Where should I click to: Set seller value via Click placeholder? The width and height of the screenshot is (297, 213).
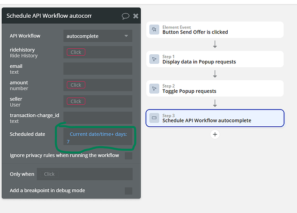(76, 101)
